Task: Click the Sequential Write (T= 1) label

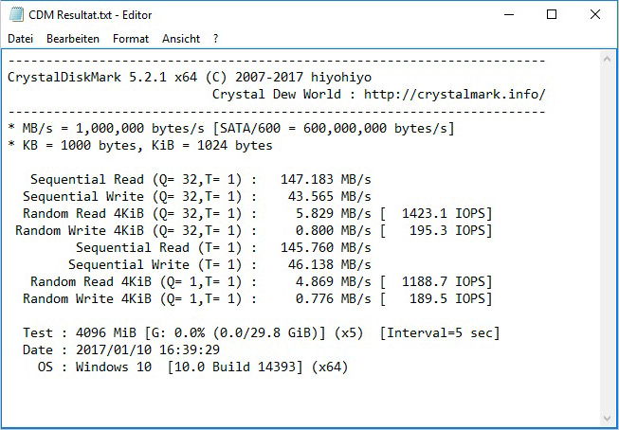Action: coord(155,264)
